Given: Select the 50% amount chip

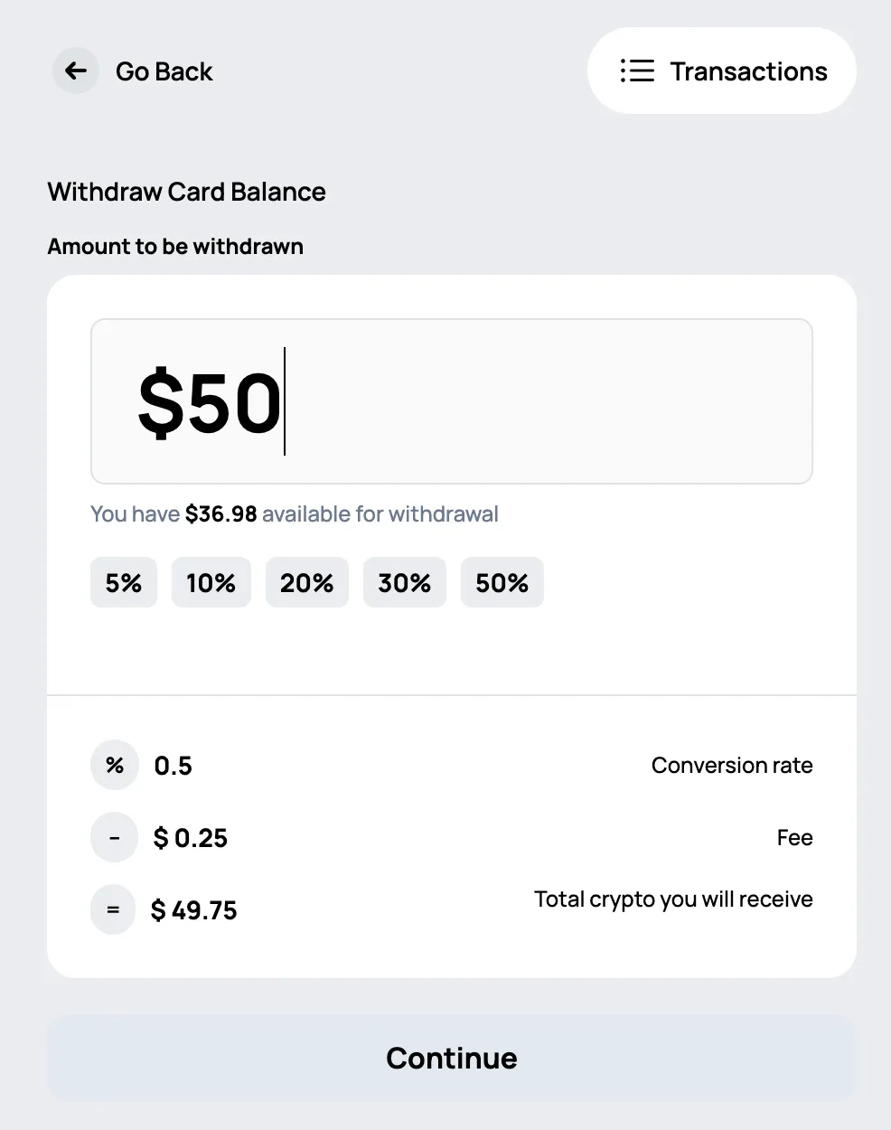Looking at the screenshot, I should [502, 582].
